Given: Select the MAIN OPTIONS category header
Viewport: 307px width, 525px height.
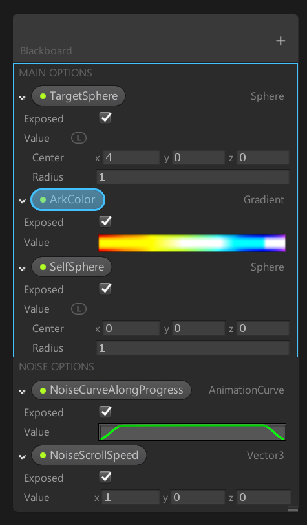Looking at the screenshot, I should pos(56,73).
